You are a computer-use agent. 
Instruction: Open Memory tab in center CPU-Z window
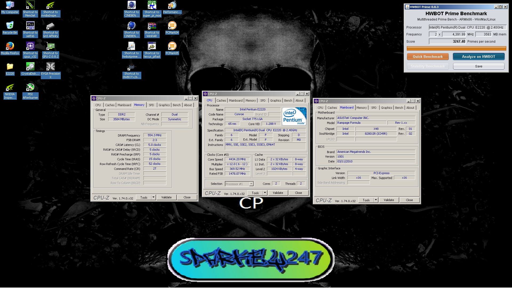tap(250, 101)
